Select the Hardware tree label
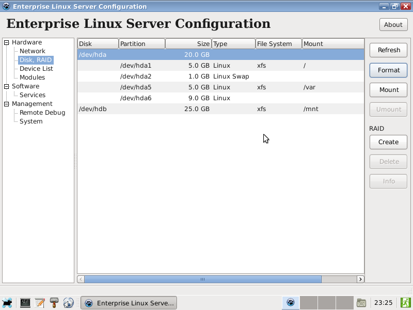The image size is (413, 310). tap(27, 42)
